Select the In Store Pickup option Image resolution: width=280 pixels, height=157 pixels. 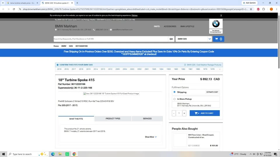174,99
